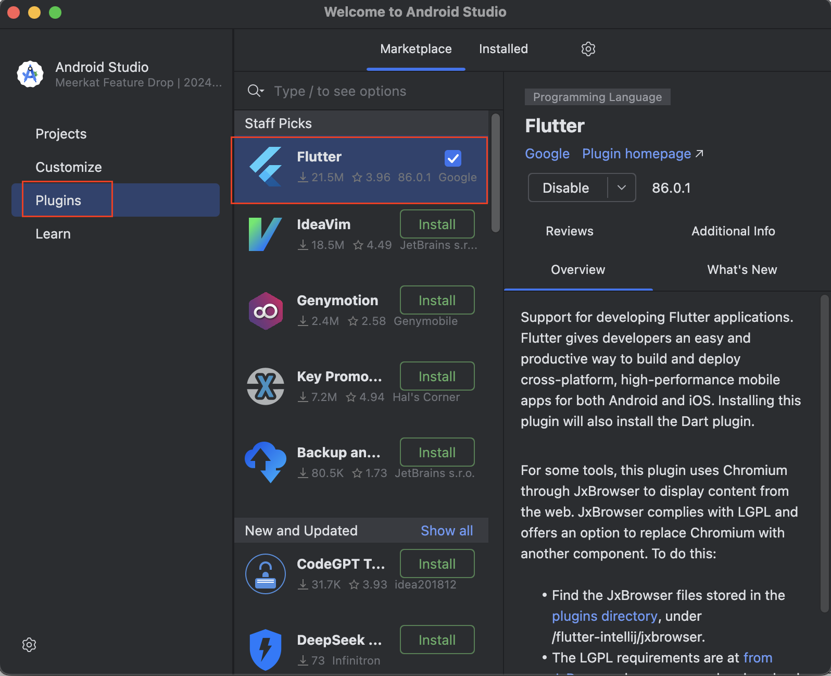The image size is (831, 676).
Task: Select Plugins in the sidebar
Action: [x=116, y=200]
